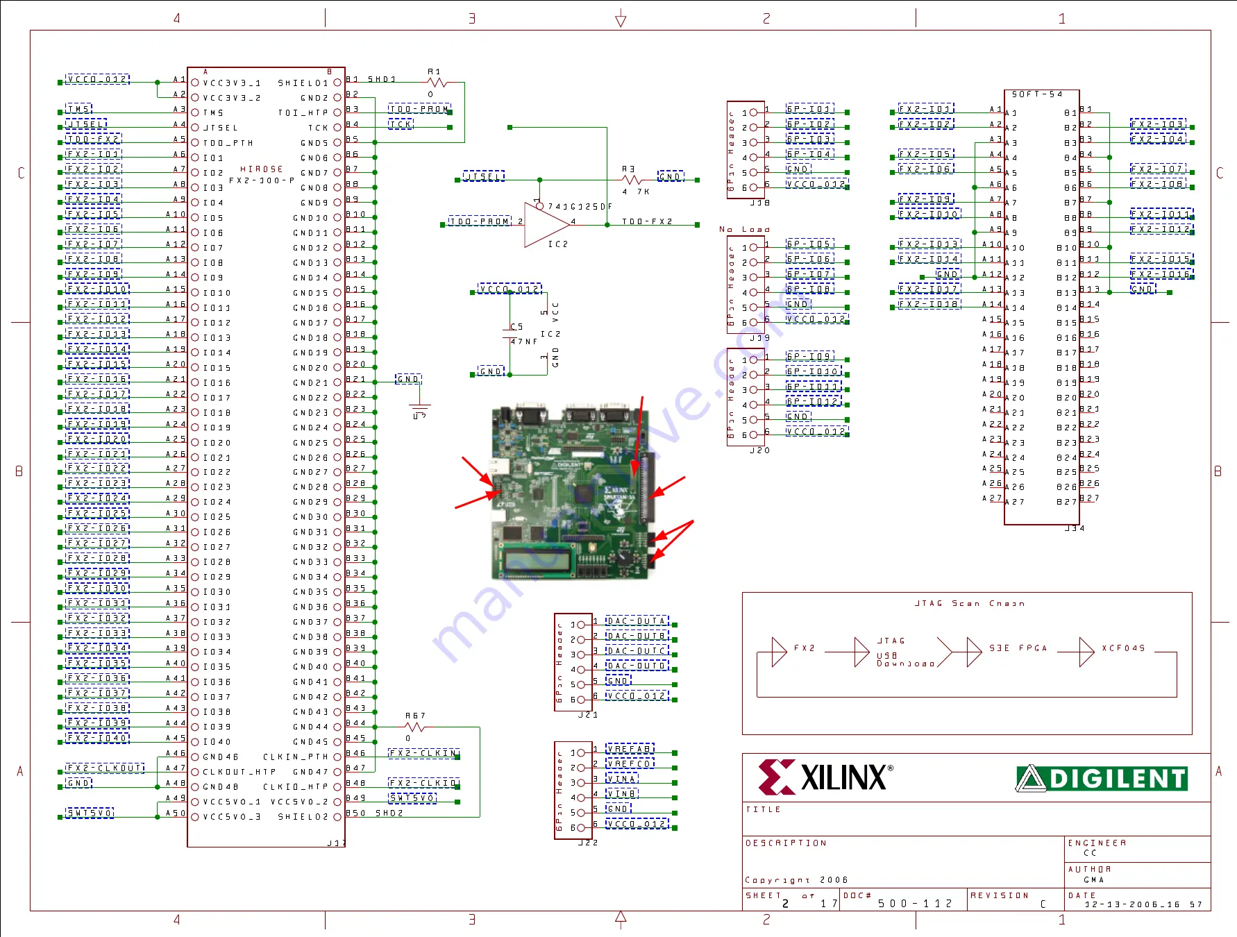The height and width of the screenshot is (937, 1237).
Task: Select the 5WT5V0 net label at pin A50
Action: tap(90, 813)
